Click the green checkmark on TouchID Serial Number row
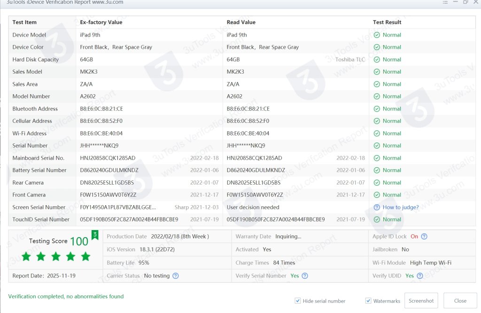The width and height of the screenshot is (481, 313). click(x=376, y=219)
